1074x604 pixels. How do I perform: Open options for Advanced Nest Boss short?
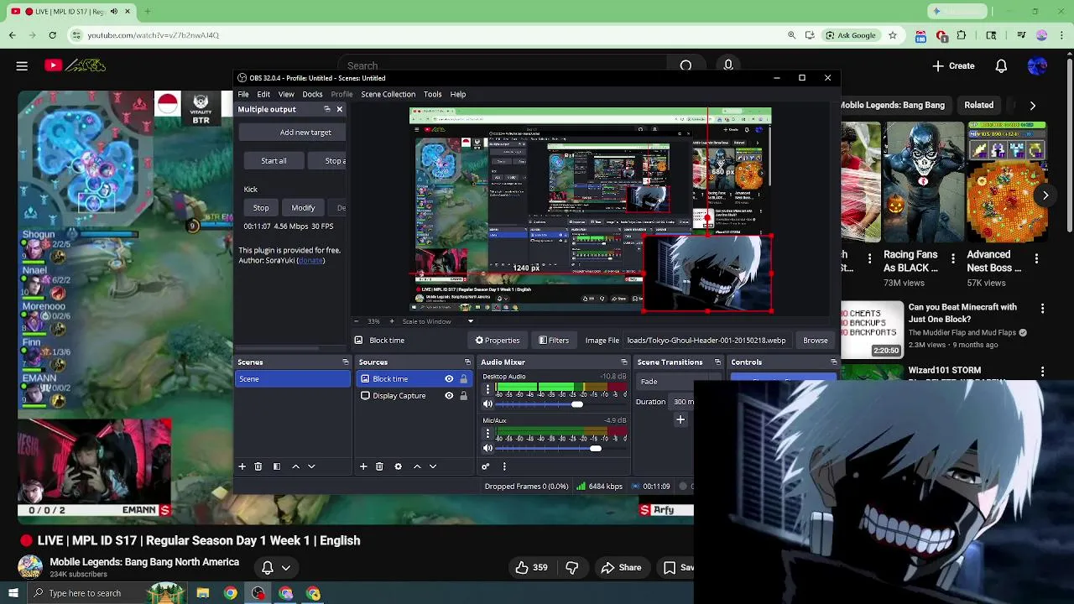[x=1036, y=258]
